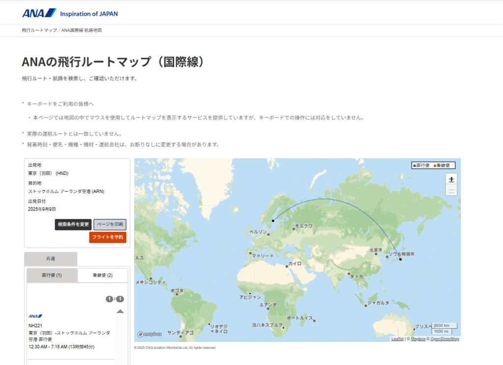Click the サンティアゴ city label on map
The image size is (503, 365).
tap(180, 333)
